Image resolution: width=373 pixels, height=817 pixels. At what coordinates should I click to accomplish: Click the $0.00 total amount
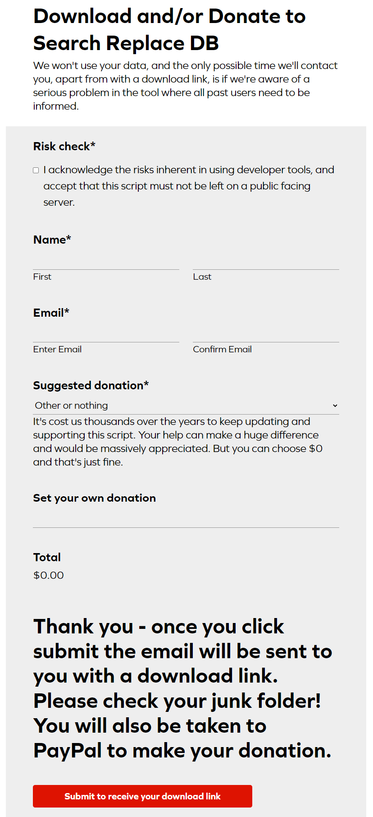click(x=49, y=575)
